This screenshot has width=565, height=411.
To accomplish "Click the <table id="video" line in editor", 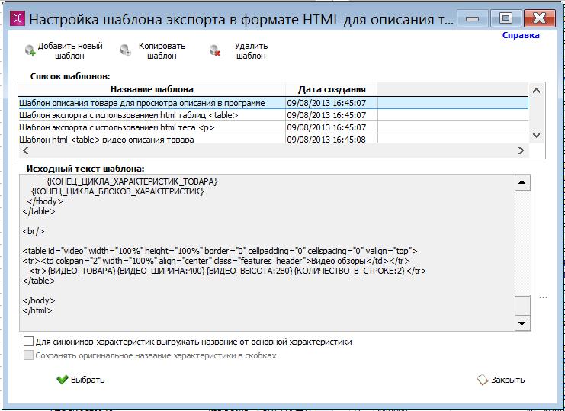I will (x=220, y=251).
